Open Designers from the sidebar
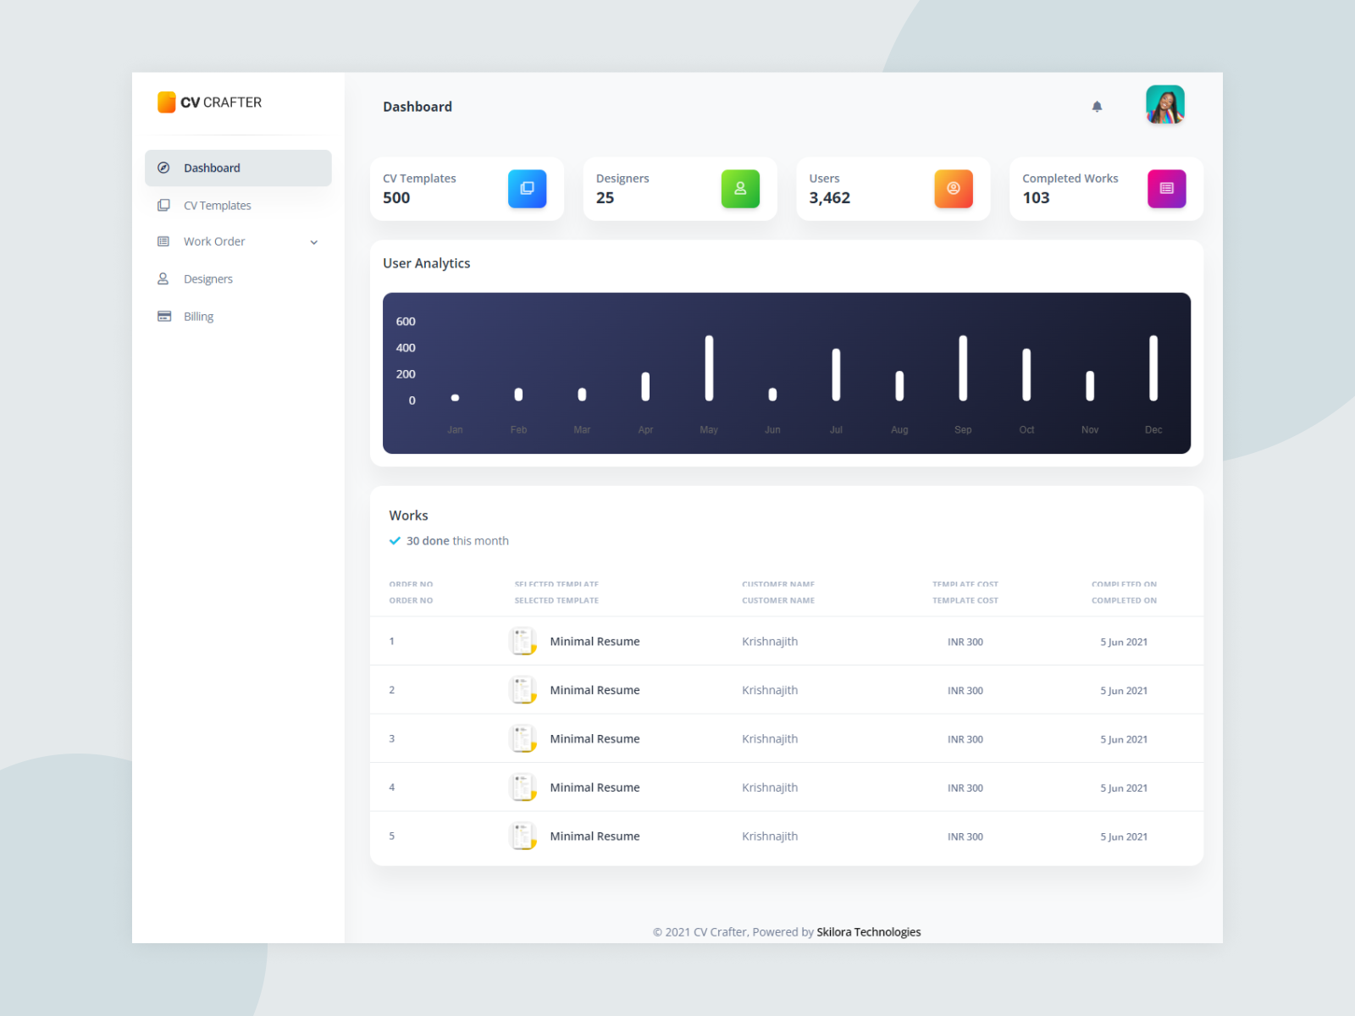 [x=208, y=279]
